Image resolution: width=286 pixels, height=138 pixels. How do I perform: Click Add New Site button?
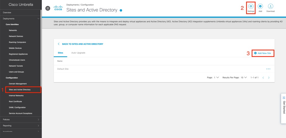[263, 53]
